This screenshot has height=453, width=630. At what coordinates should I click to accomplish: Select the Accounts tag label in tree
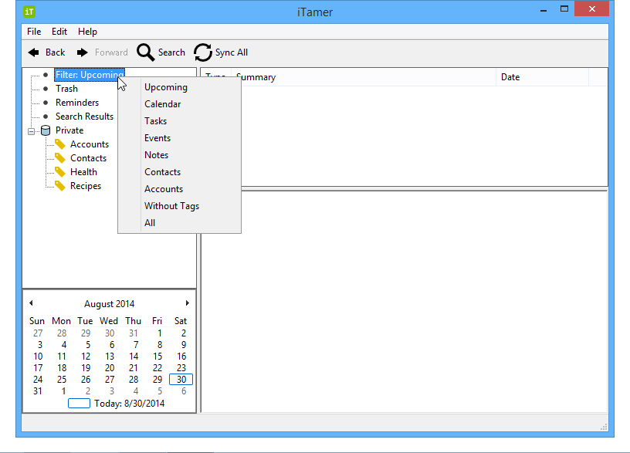pyautogui.click(x=90, y=144)
